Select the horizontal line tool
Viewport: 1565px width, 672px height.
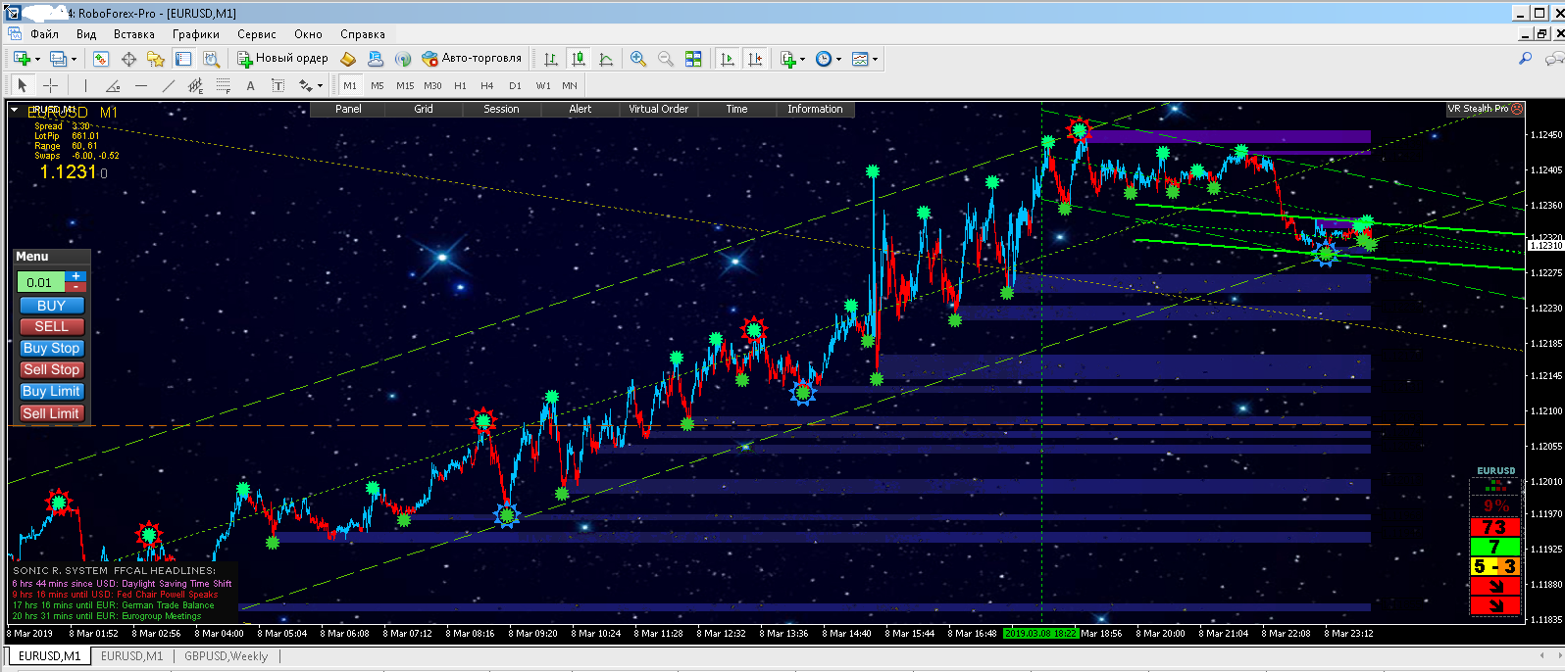tap(140, 85)
